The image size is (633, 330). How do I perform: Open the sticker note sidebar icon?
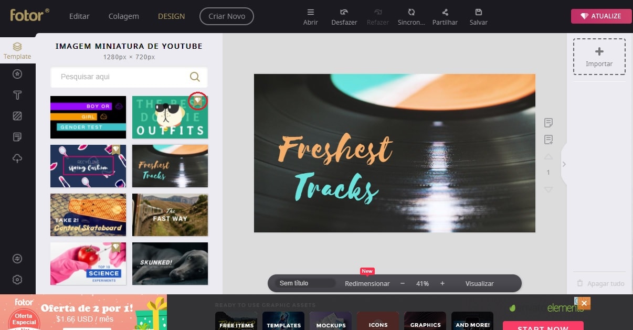17,137
